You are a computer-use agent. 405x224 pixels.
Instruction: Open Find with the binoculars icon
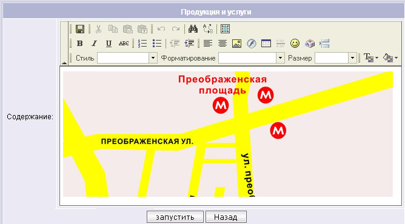(193, 29)
